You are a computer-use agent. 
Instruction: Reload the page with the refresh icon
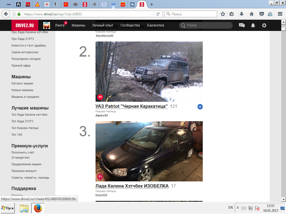(158, 14)
